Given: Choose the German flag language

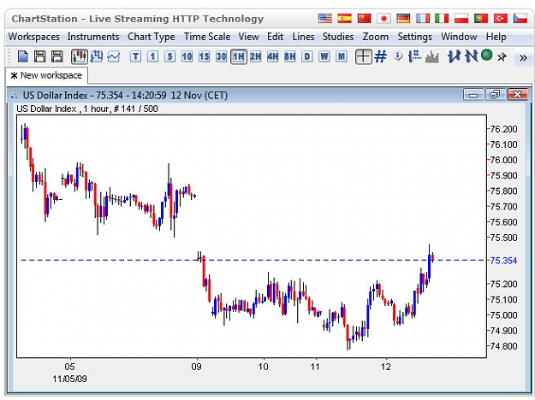Looking at the screenshot, I should click(x=403, y=19).
